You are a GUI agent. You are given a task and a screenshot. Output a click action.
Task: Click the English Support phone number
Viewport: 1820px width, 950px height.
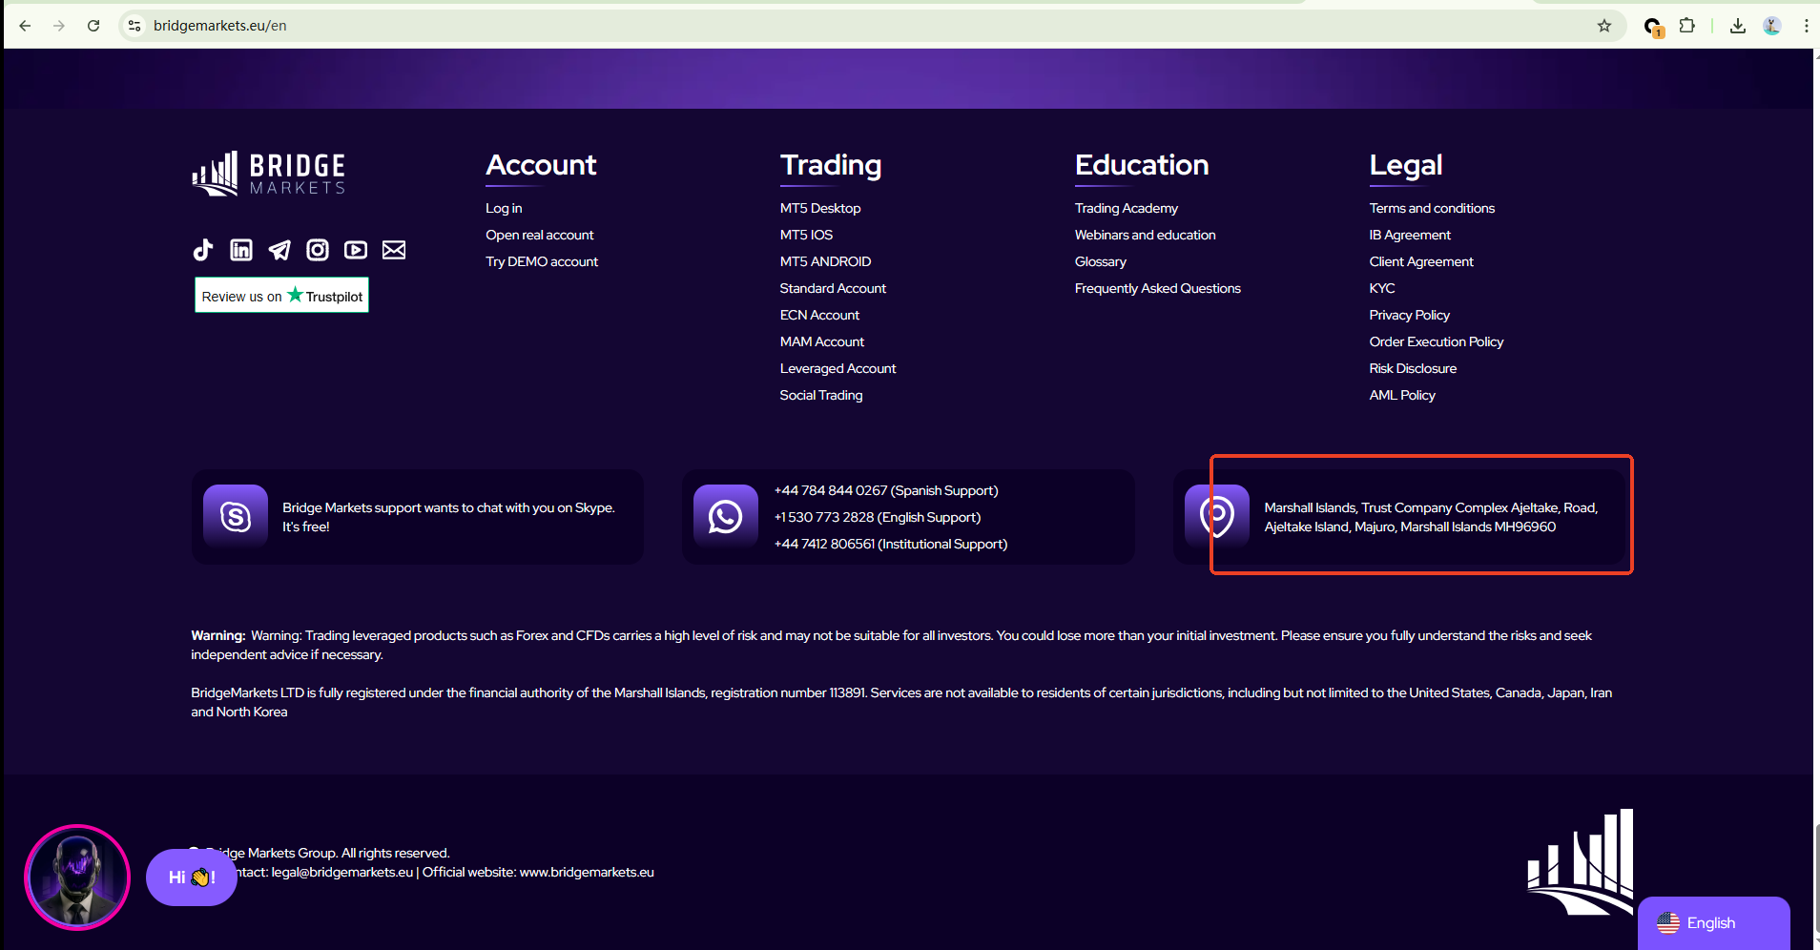pyautogui.click(x=878, y=517)
